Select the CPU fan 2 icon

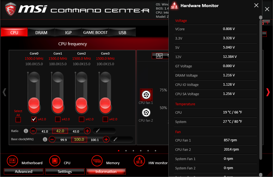point(146,112)
